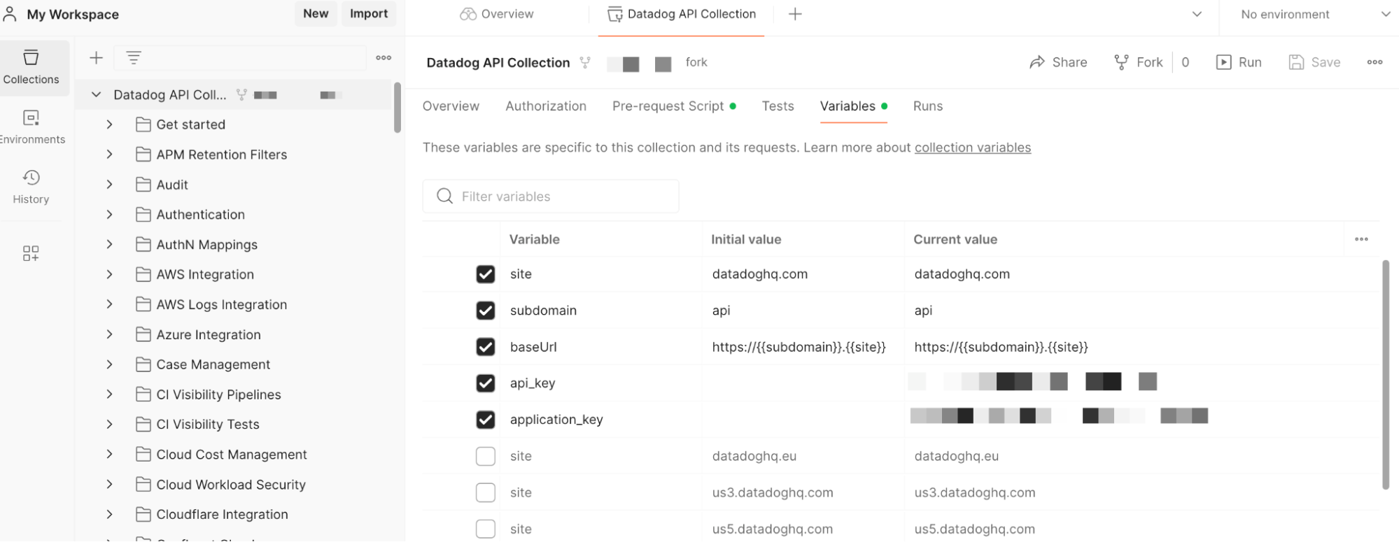Switch to the Overview workspace tab
The image size is (1399, 542).
497,14
